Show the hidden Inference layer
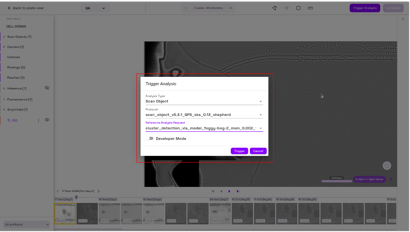 coord(47,88)
